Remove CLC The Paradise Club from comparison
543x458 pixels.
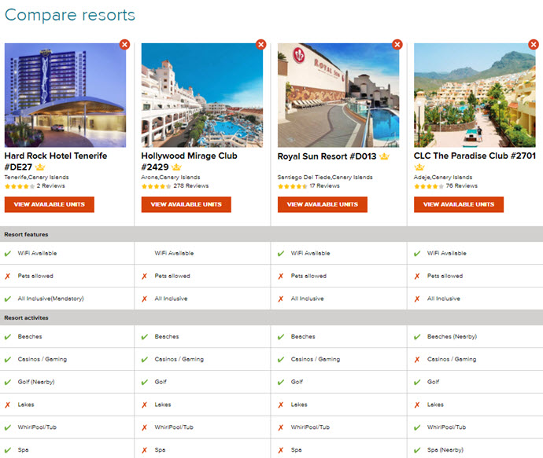click(534, 44)
